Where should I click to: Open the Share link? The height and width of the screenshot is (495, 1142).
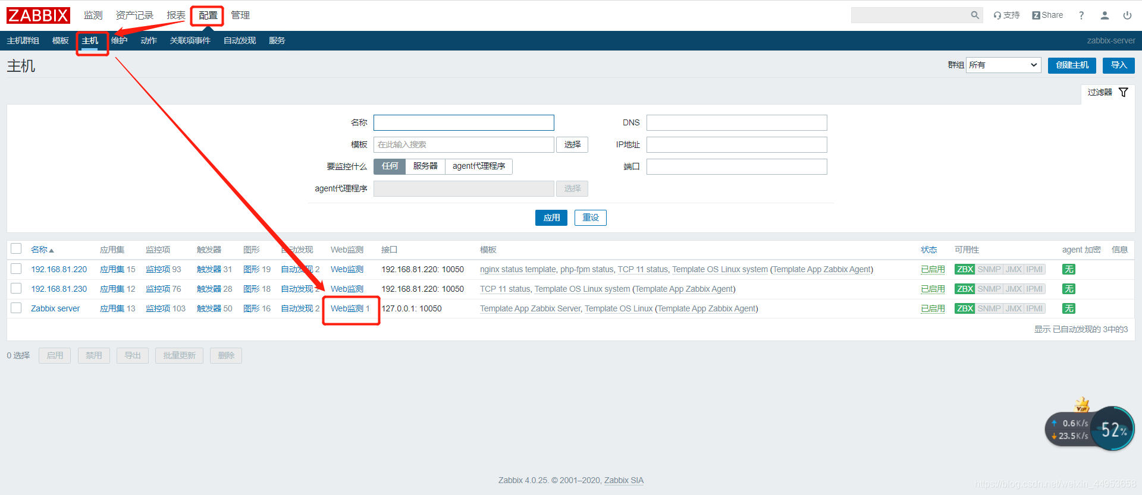pyautogui.click(x=1047, y=15)
